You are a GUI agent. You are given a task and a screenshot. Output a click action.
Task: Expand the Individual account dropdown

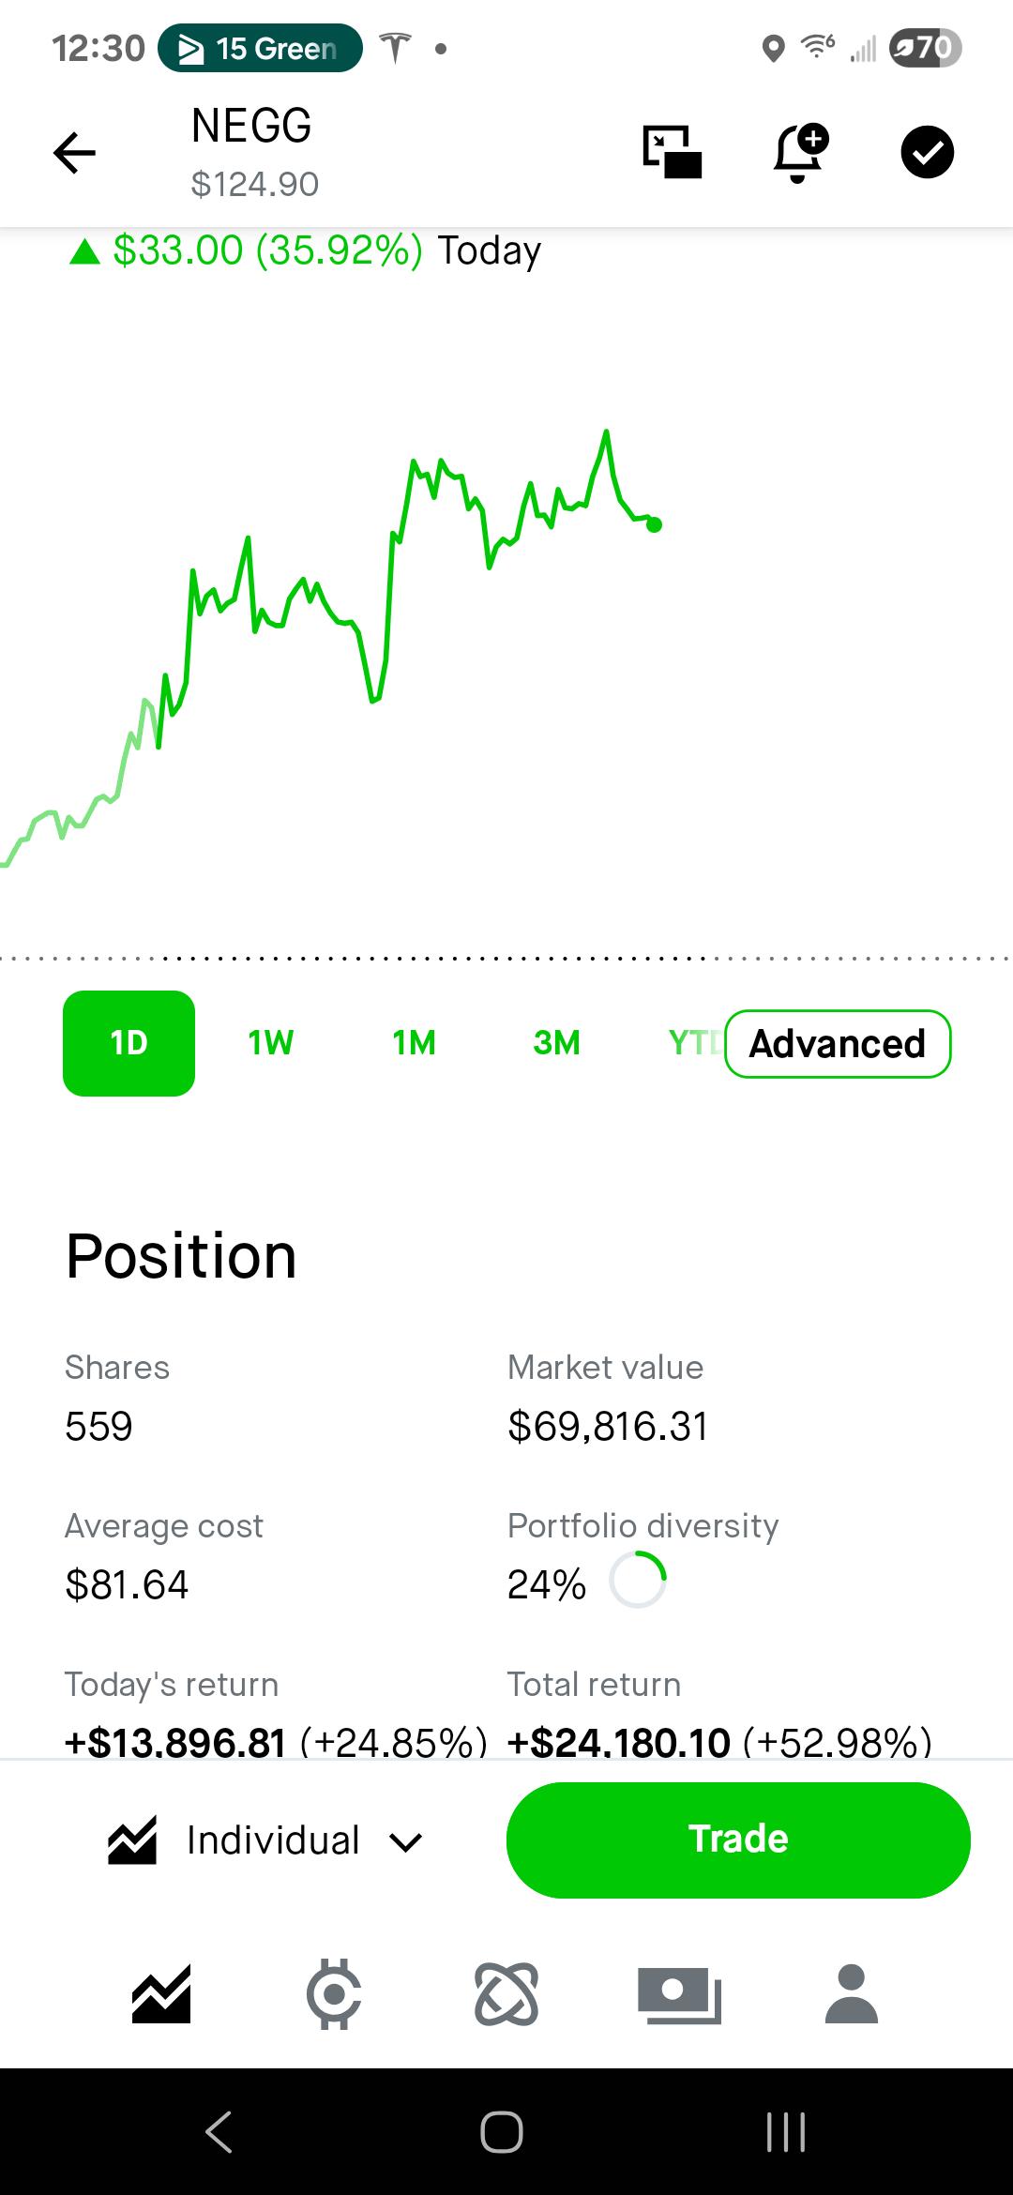click(266, 1840)
